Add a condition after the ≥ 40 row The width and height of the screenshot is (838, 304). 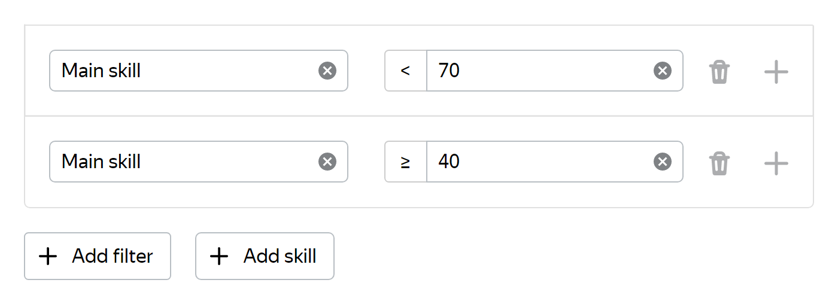click(776, 163)
